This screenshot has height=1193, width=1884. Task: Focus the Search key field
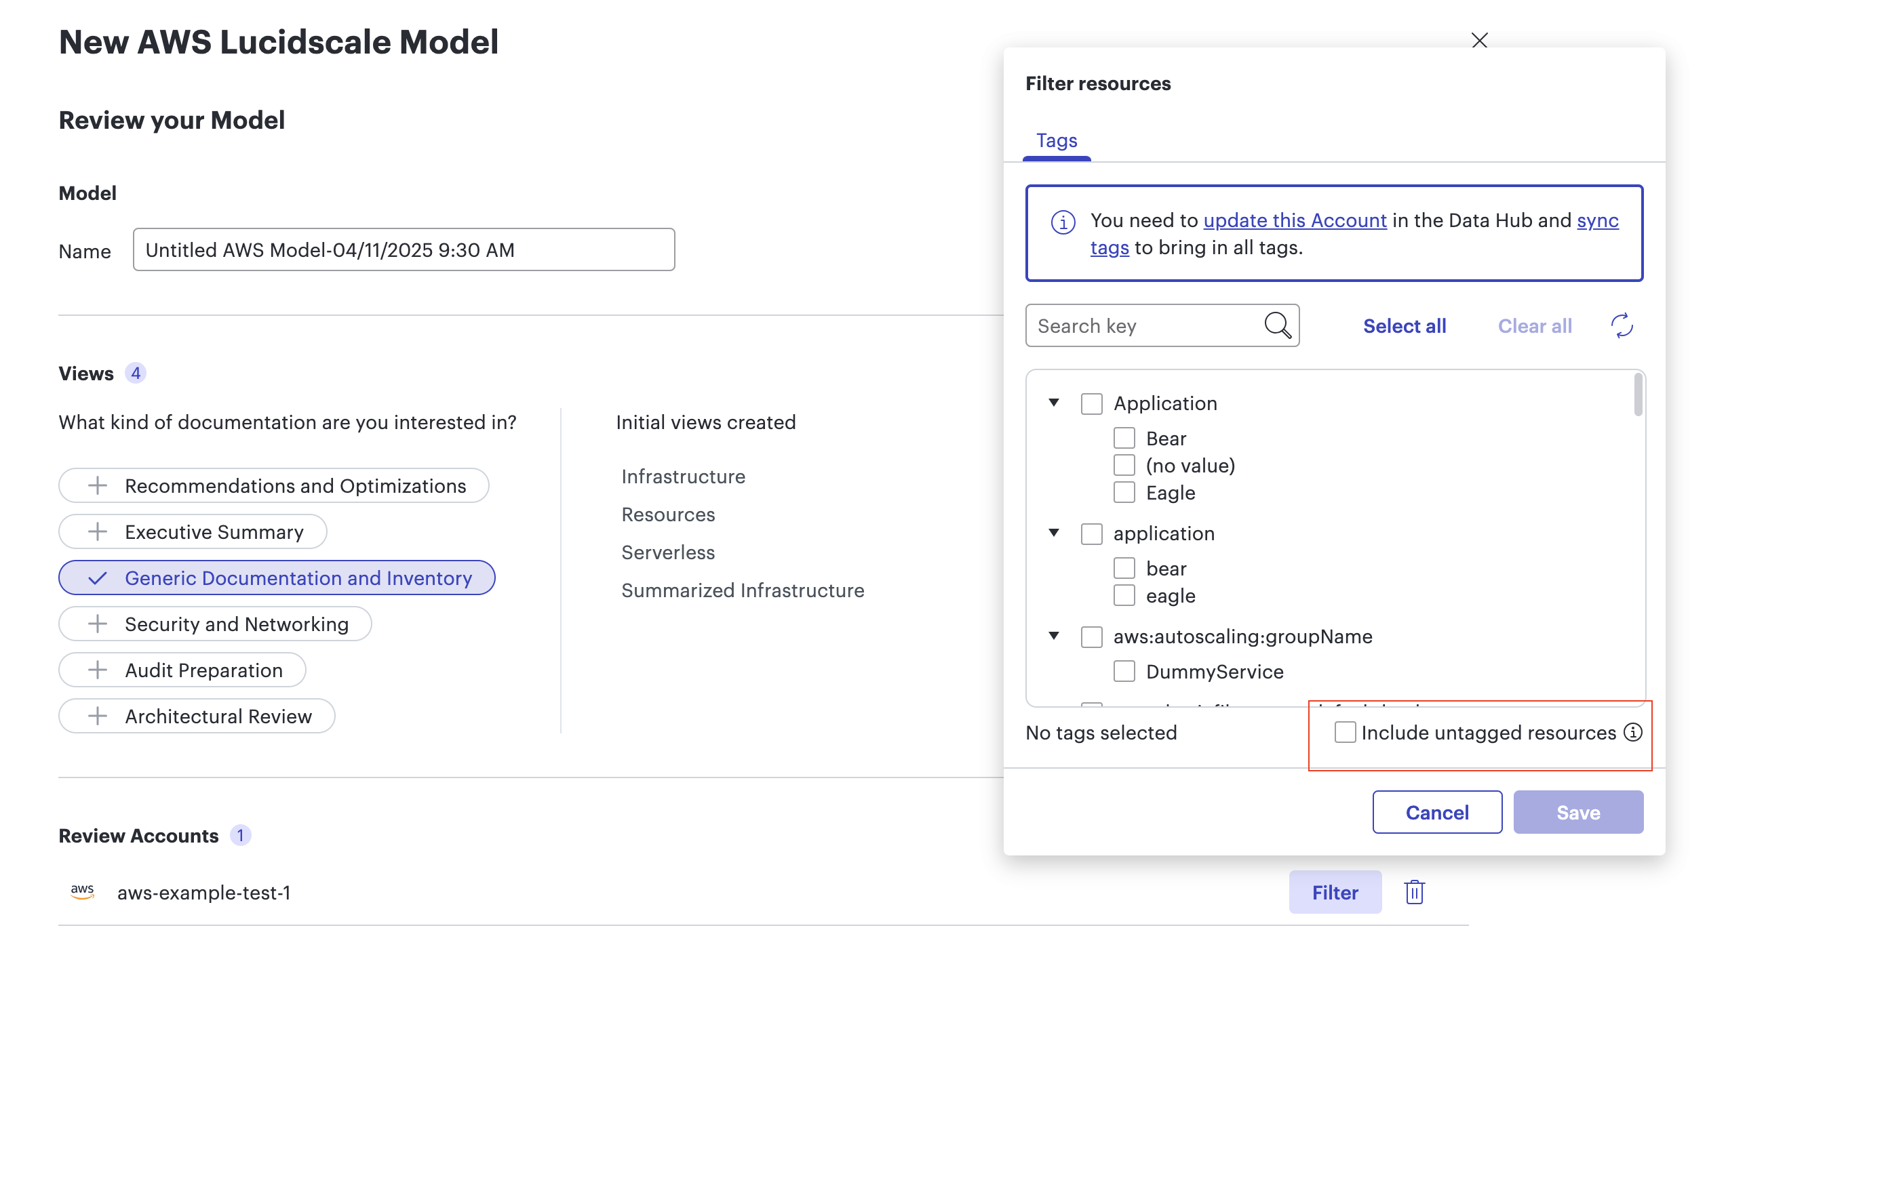pos(1162,325)
